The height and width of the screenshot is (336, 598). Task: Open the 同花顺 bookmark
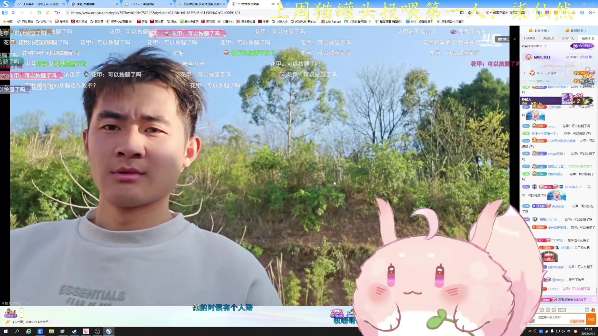(x=208, y=22)
